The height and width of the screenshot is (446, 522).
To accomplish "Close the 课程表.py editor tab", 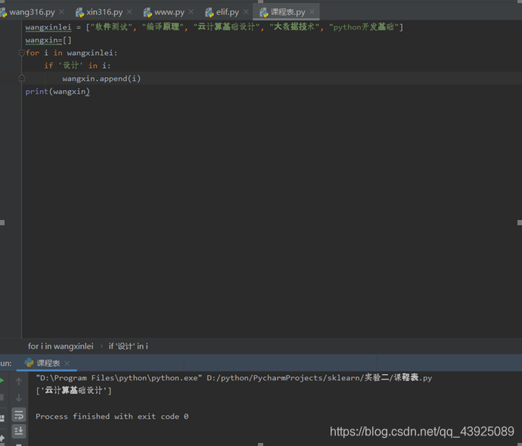I will point(312,12).
